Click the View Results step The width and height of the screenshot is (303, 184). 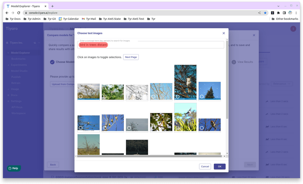coord(242,62)
